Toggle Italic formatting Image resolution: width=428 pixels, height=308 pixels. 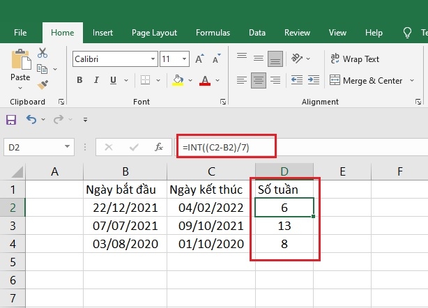pyautogui.click(x=96, y=80)
